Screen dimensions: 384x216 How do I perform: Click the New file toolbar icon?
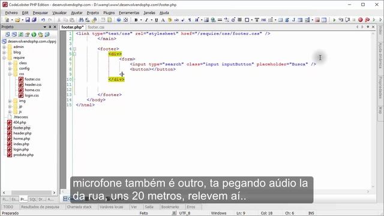[x=7, y=20]
